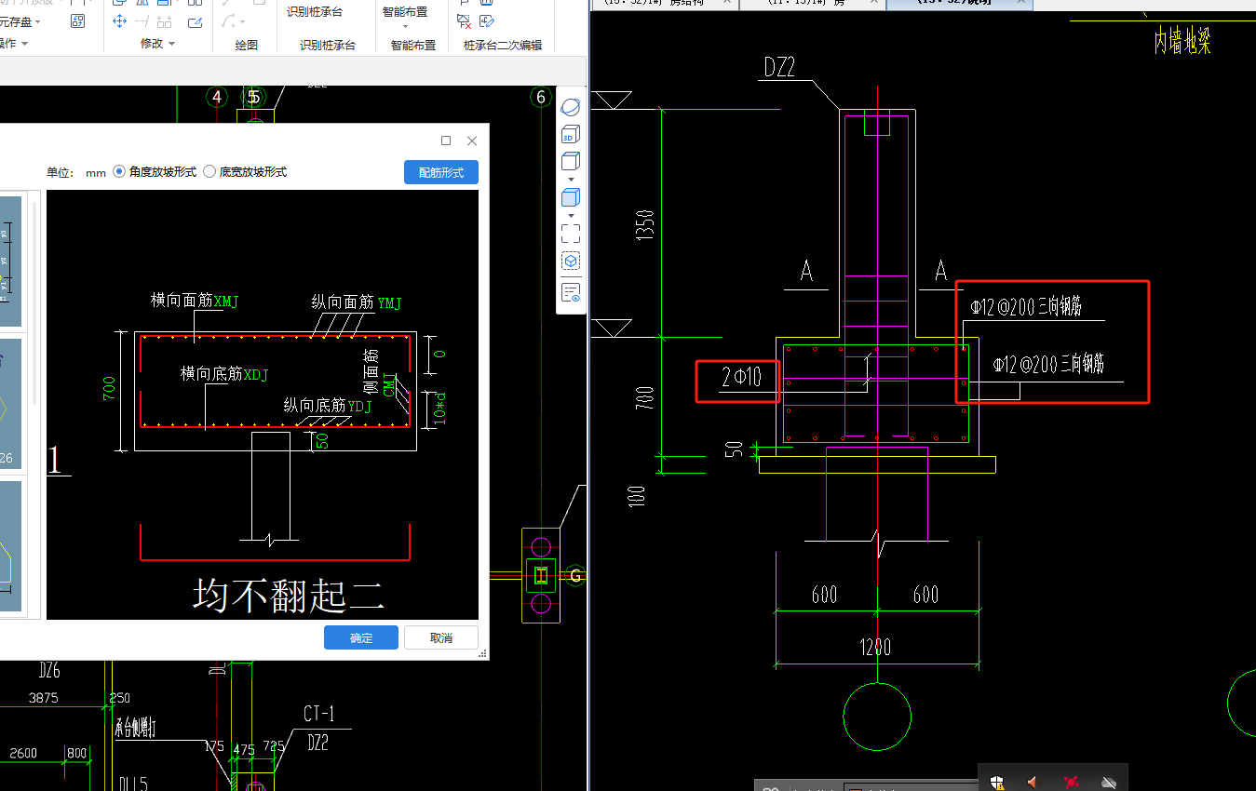This screenshot has height=791, width=1256.
Task: Click the 识别桩承台 button
Action: pos(314,12)
